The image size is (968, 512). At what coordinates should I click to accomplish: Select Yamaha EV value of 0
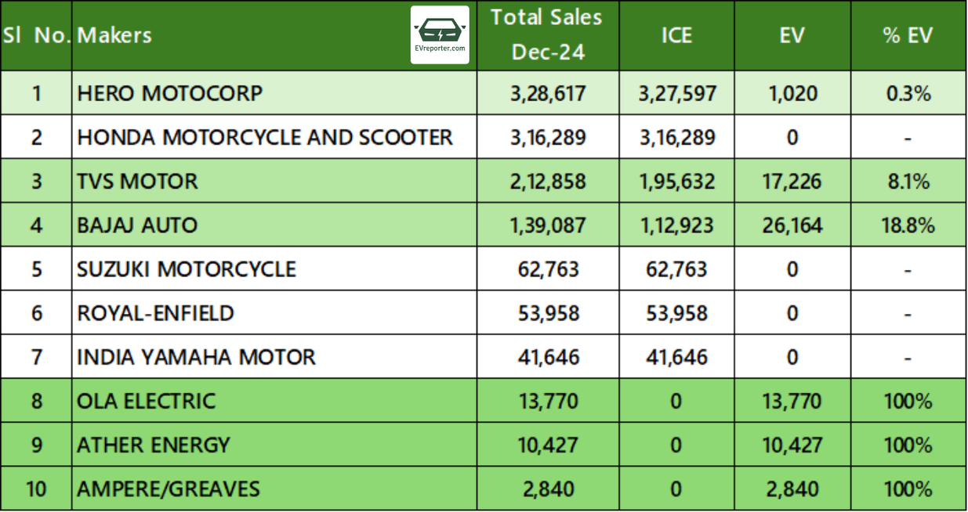pos(792,356)
